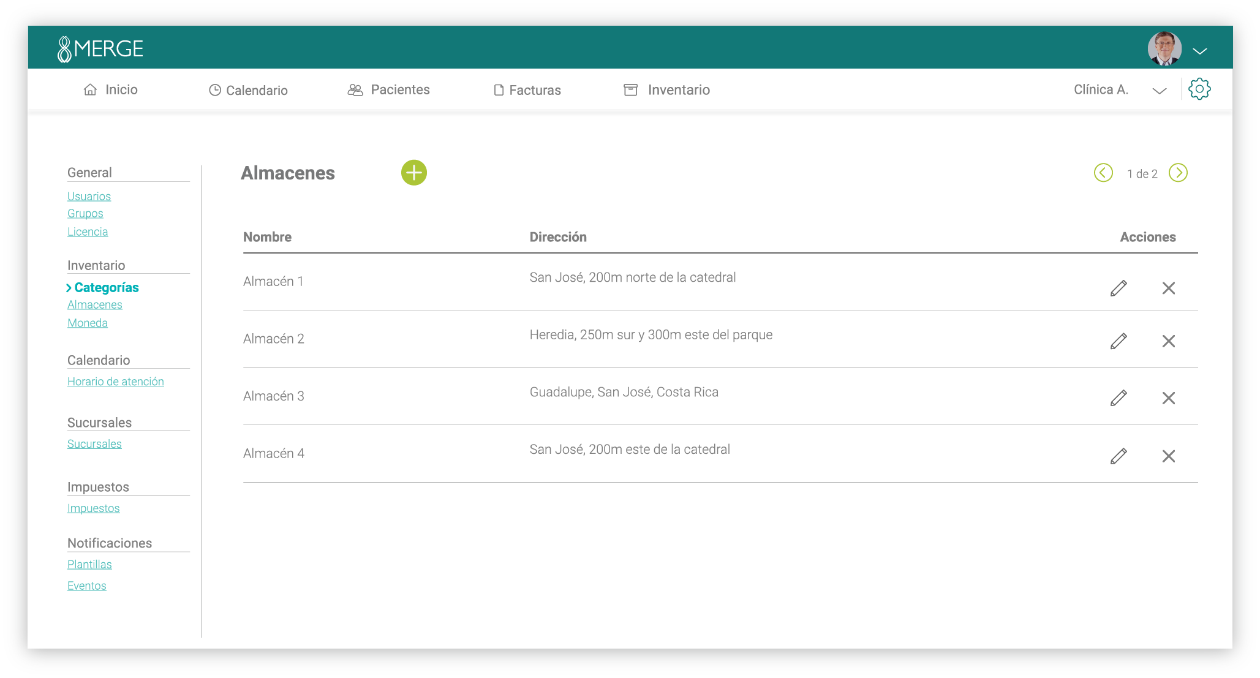The image size is (1260, 678).
Task: Delete Almacén 2 using X icon
Action: pos(1168,341)
